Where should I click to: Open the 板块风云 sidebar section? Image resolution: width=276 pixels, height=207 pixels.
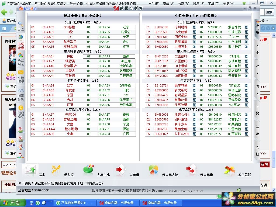point(21,59)
